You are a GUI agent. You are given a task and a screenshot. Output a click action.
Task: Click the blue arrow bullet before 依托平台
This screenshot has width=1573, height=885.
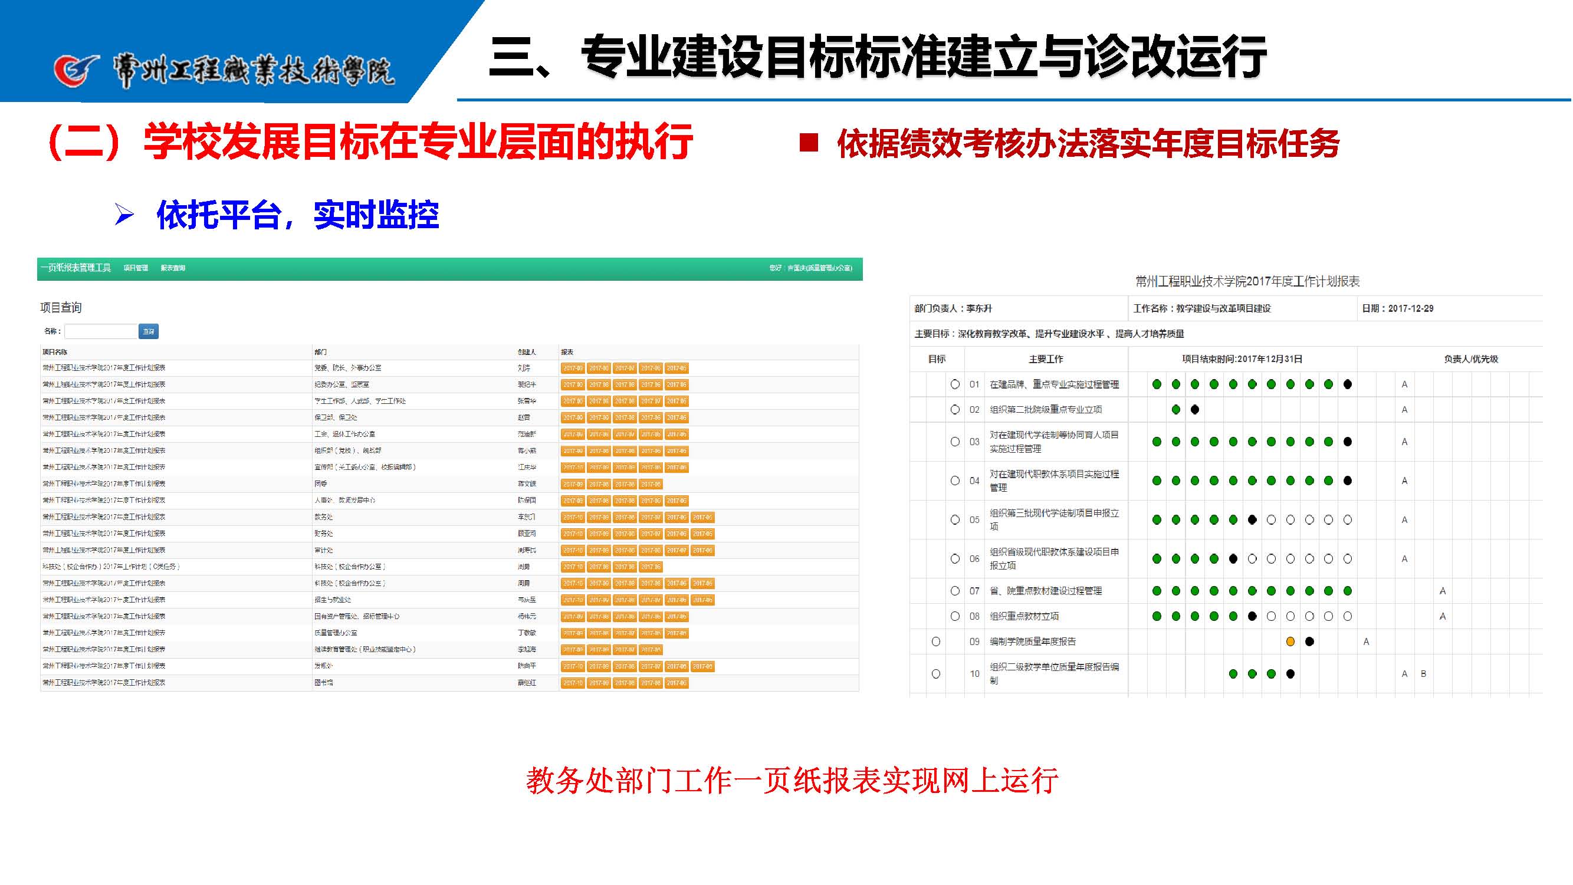pyautogui.click(x=124, y=214)
